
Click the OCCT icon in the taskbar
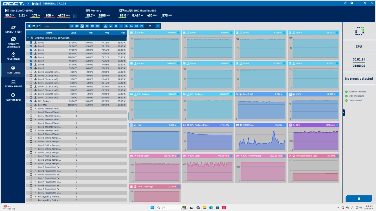click(x=224, y=208)
